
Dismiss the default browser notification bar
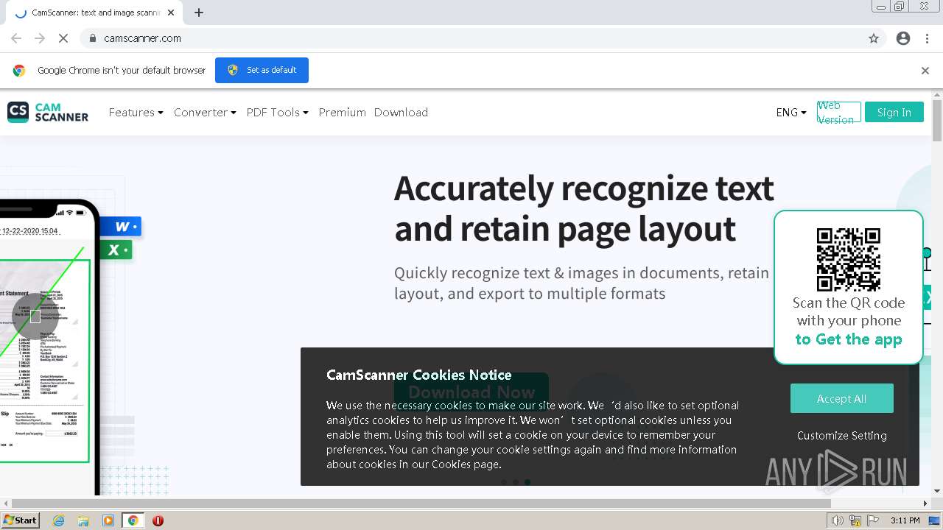click(x=925, y=71)
